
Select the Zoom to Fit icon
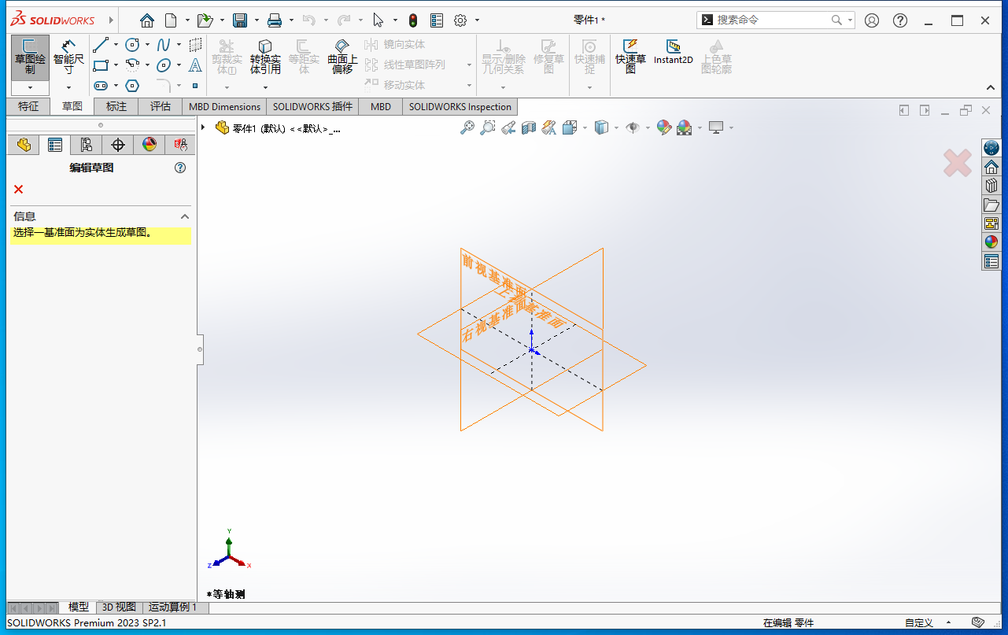tap(467, 127)
